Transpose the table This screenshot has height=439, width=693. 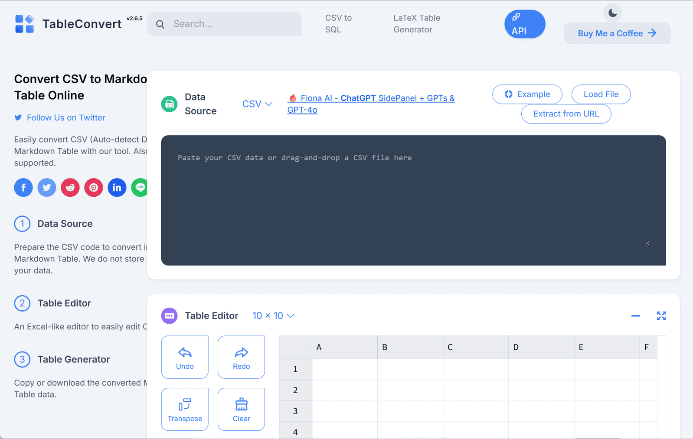(185, 410)
